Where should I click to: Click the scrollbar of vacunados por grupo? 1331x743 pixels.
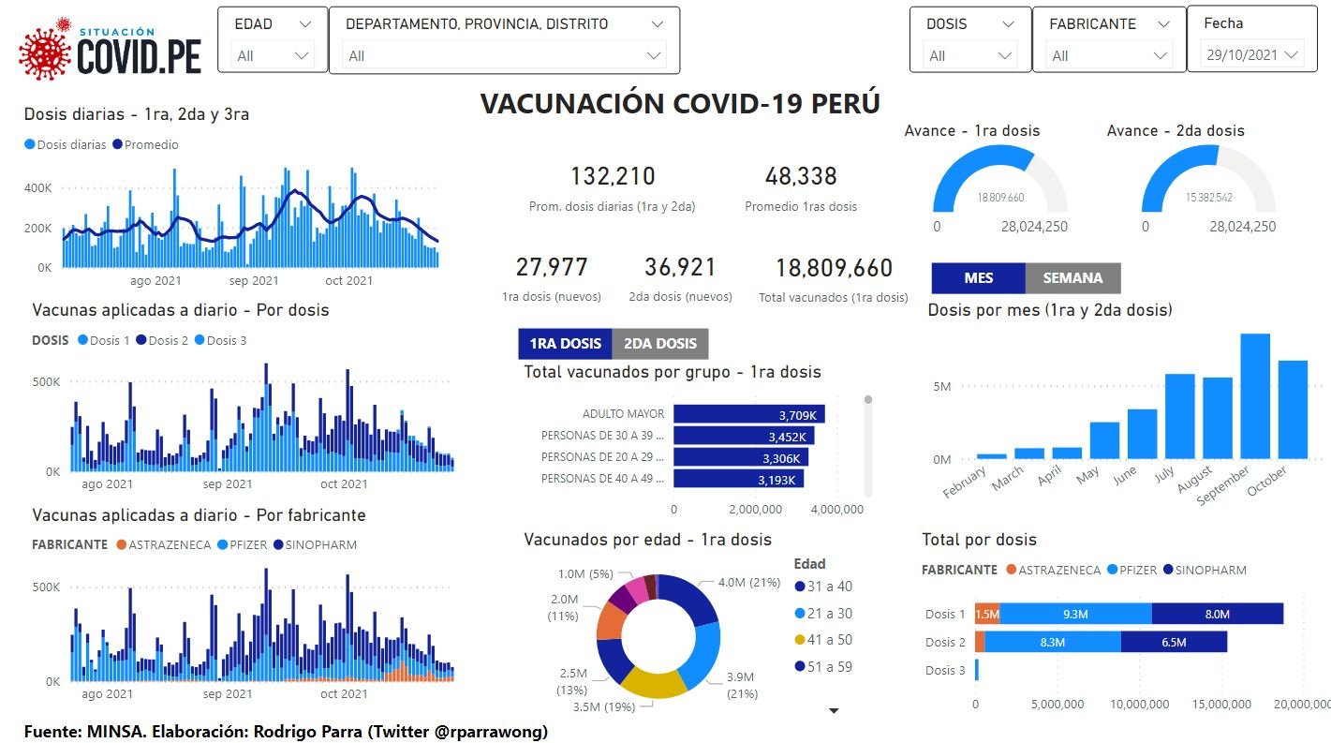(868, 446)
